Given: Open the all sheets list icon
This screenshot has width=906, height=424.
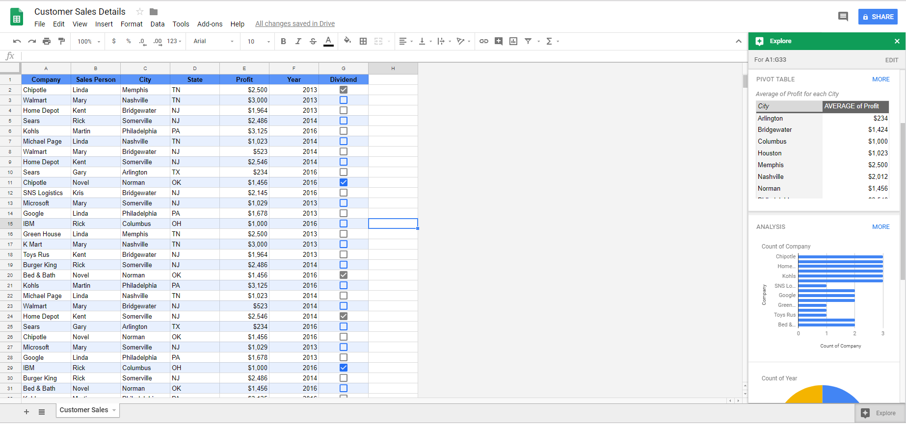Looking at the screenshot, I should tap(42, 412).
